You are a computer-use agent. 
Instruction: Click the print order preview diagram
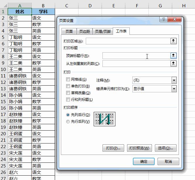105,119
